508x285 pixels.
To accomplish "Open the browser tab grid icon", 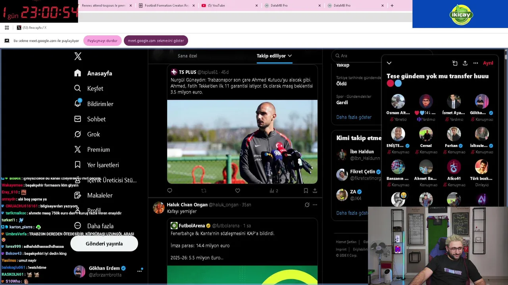I will click(x=7, y=27).
